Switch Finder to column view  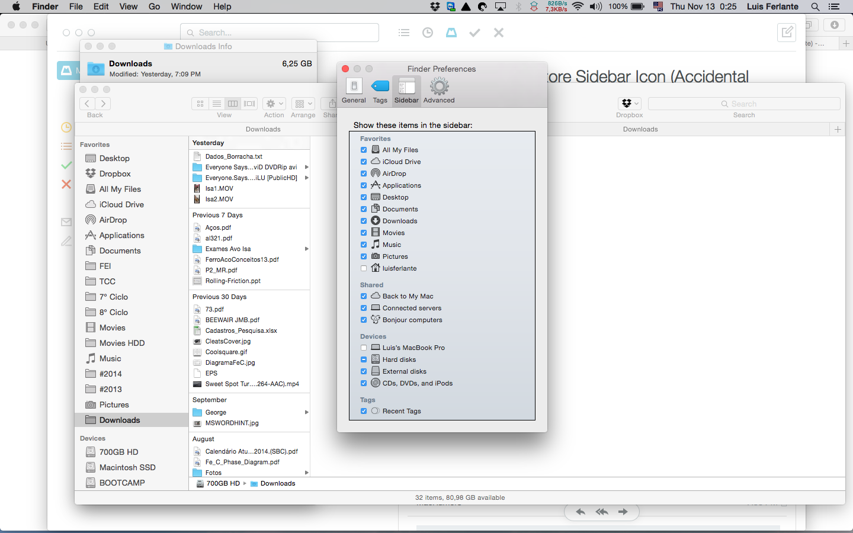233,104
